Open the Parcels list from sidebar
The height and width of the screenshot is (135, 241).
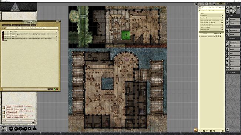pos(235,57)
